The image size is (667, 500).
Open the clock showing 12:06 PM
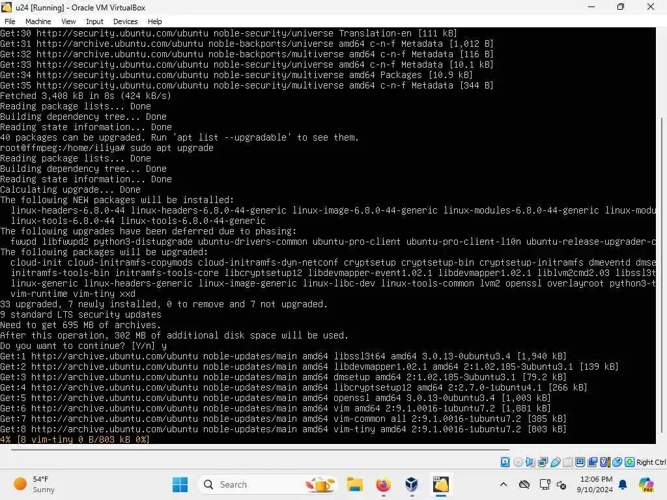point(595,484)
